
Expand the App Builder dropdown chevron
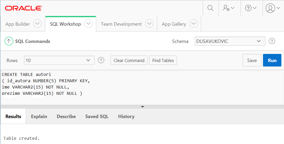tap(38, 24)
